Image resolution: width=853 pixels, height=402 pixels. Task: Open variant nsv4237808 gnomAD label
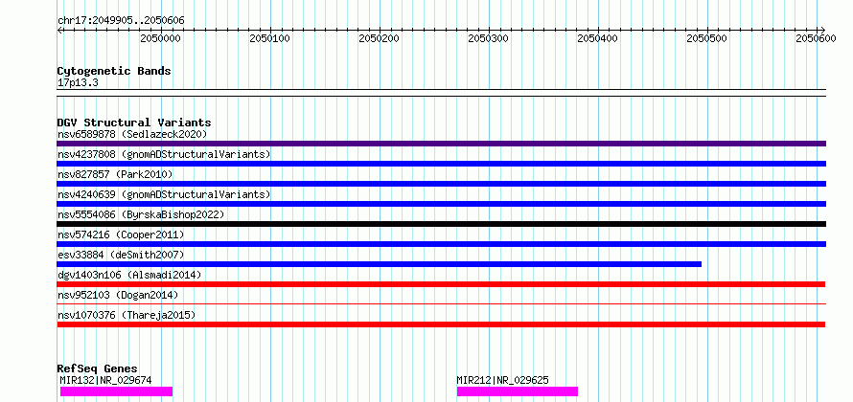click(x=164, y=154)
